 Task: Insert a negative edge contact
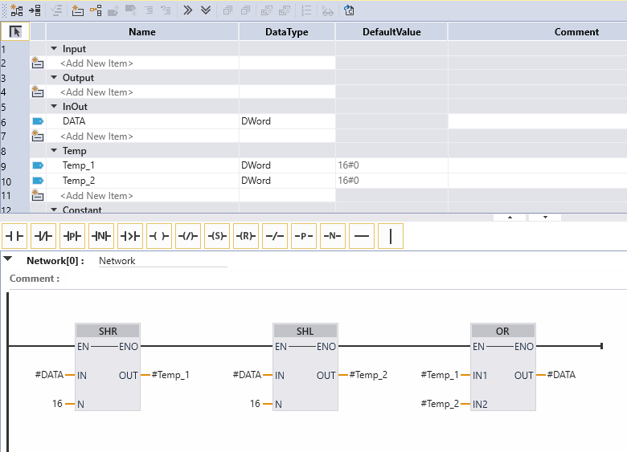pos(101,236)
